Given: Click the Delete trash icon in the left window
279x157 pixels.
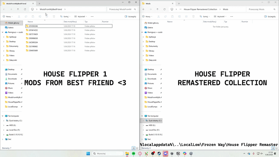Looking at the screenshot, I should tap(54, 16).
